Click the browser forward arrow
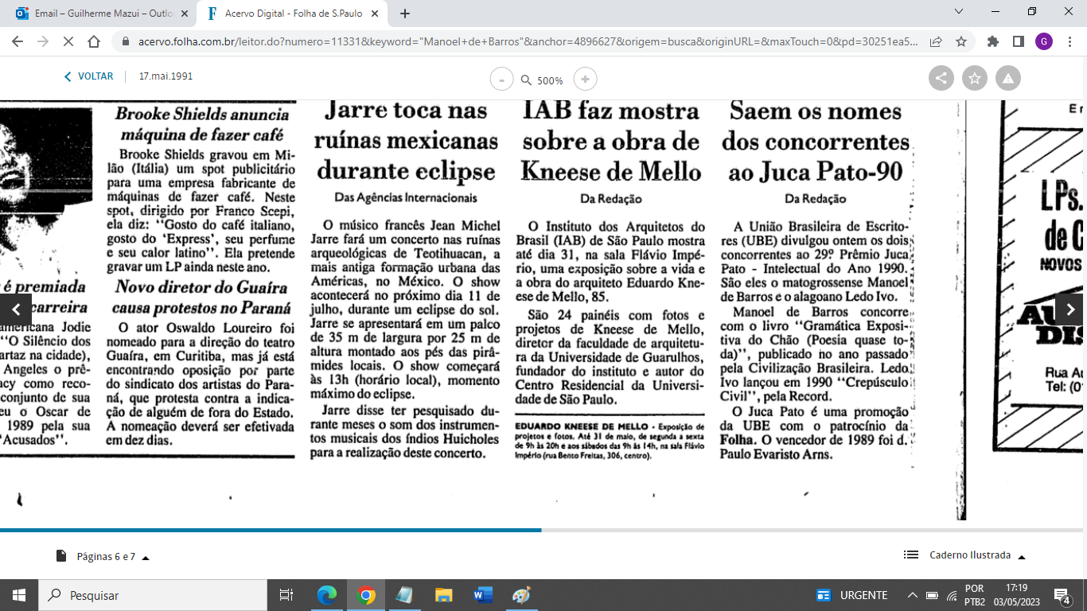The width and height of the screenshot is (1087, 611). click(x=43, y=41)
